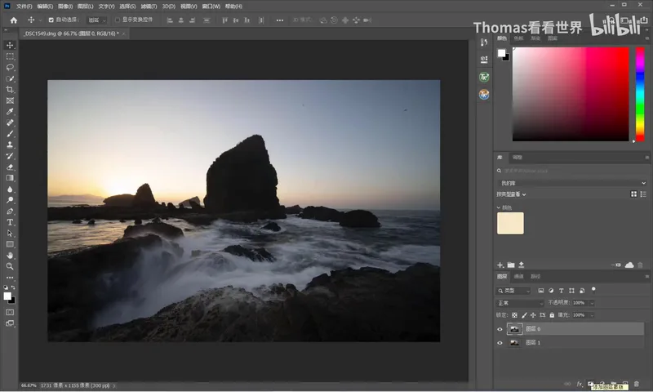Select the Horizontal Type tool
653x392 pixels.
point(10,222)
